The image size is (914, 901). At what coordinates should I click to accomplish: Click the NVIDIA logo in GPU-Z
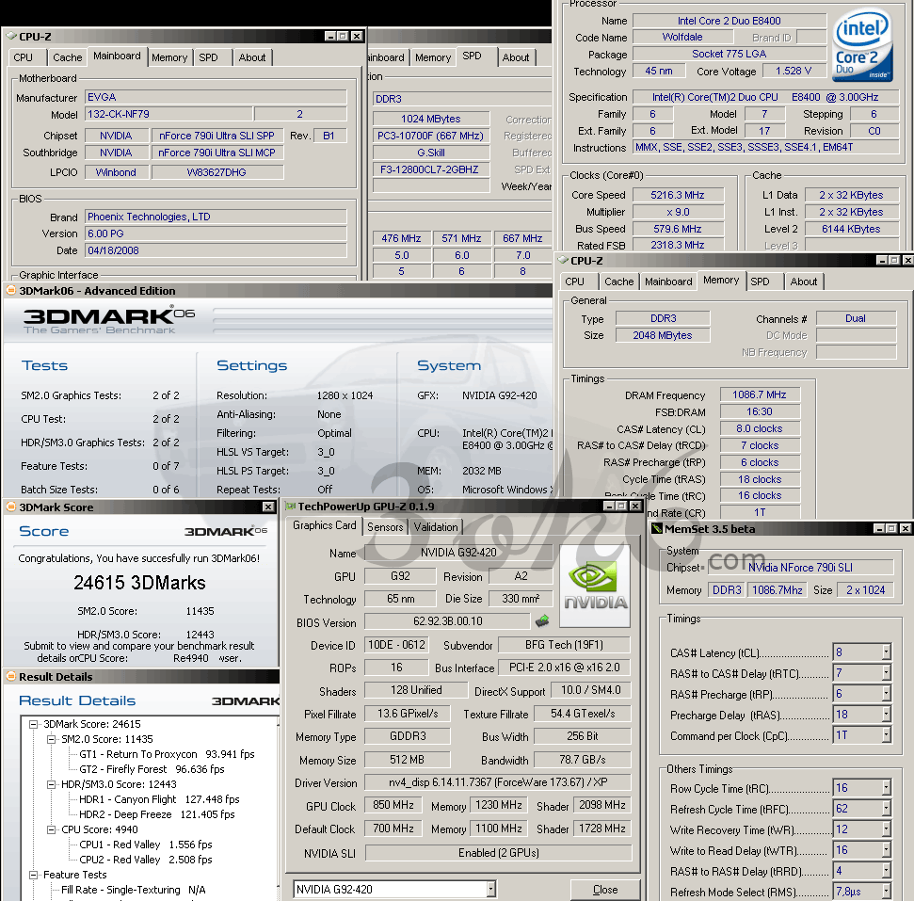click(x=595, y=587)
